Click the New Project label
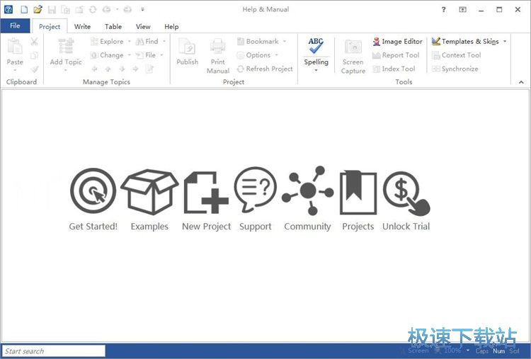The width and height of the screenshot is (531, 359). 206,227
